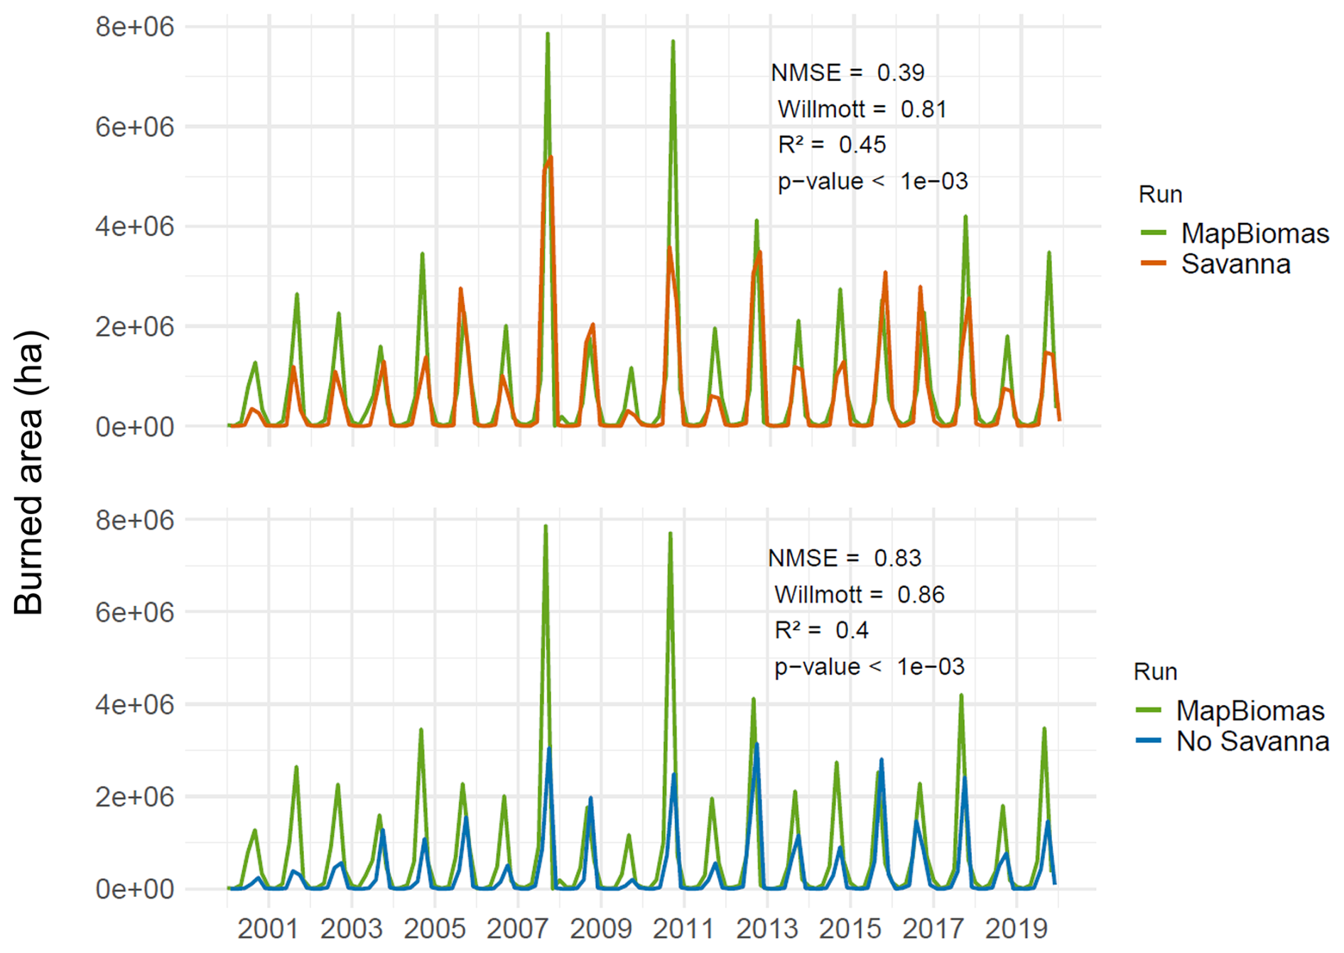Click the green MapBiomas swatch in top legend
Viewport: 1344px width, 953px height.
1154,233
